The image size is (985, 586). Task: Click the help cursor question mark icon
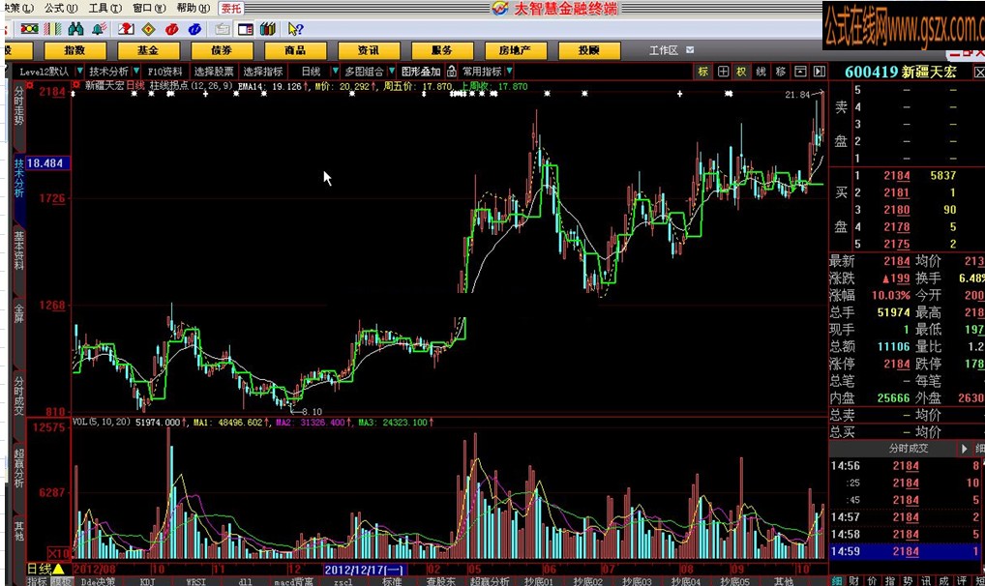pyautogui.click(x=295, y=29)
